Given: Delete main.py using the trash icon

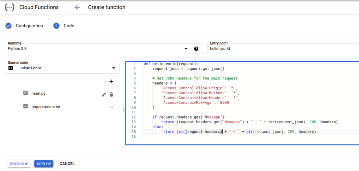Looking at the screenshot, I should 111,95.
